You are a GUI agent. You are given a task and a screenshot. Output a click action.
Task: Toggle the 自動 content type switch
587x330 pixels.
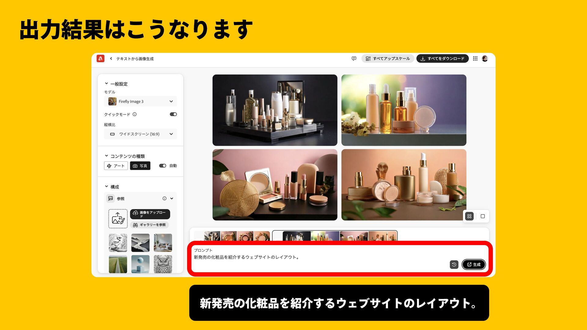163,166
